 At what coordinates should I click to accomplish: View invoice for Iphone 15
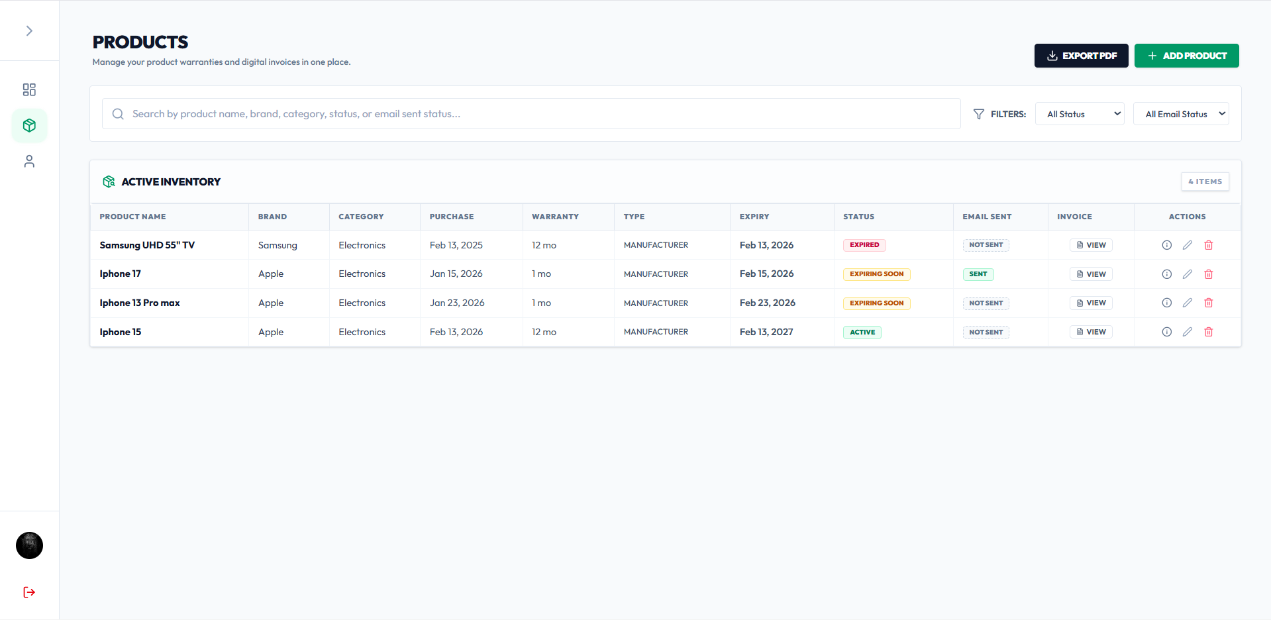[1091, 332]
